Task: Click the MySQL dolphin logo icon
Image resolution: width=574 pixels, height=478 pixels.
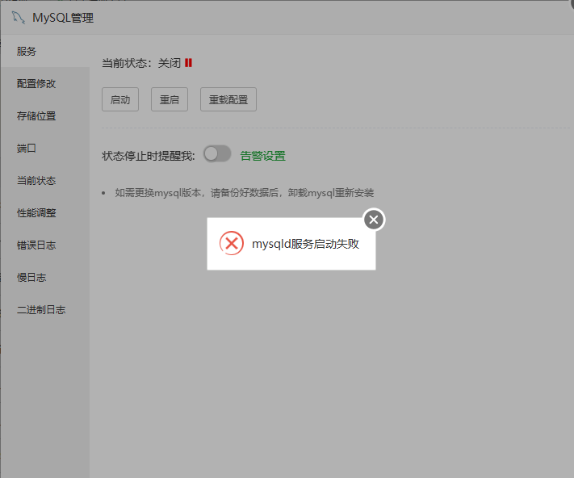Action: coord(19,18)
